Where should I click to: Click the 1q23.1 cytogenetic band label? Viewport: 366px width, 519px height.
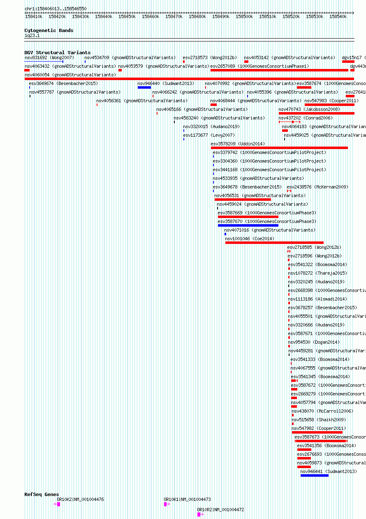coord(32,36)
